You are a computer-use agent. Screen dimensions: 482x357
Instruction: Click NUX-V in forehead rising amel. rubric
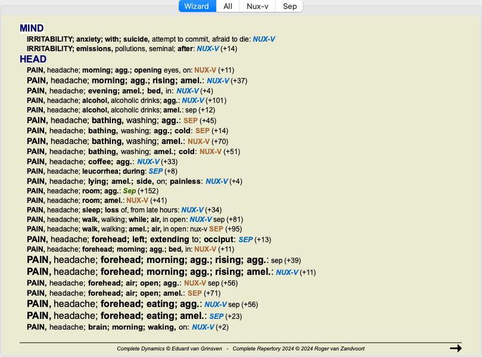point(287,273)
